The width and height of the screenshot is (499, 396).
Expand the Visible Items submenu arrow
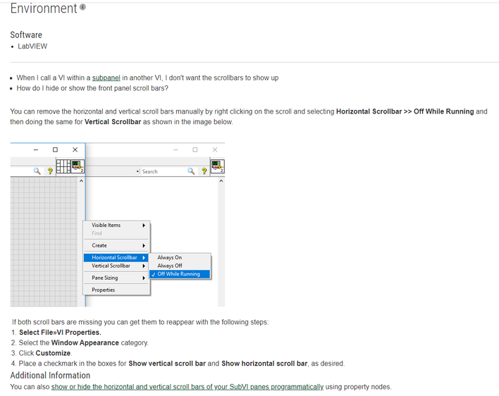tap(144, 225)
